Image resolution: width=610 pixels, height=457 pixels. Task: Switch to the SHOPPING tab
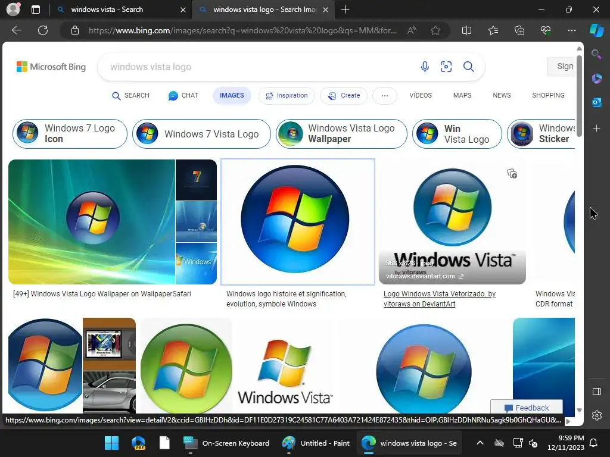click(x=548, y=96)
